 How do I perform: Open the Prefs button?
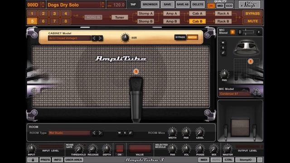tap(45, 160)
